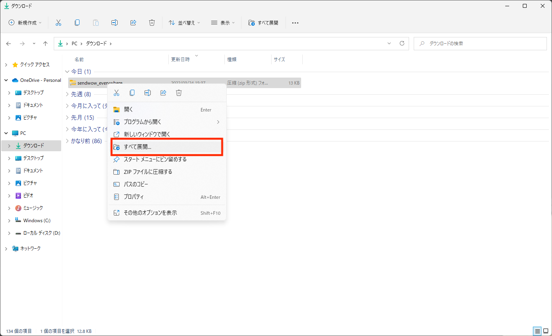Viewport: 552px width, 336px height.
Task: Choose その他のオプションを表示
Action: (167, 213)
